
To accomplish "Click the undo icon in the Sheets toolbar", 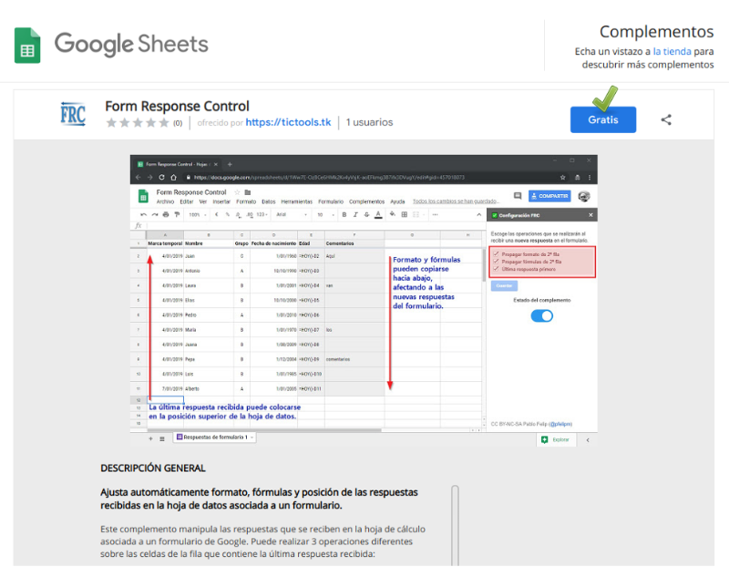I will pyautogui.click(x=143, y=215).
